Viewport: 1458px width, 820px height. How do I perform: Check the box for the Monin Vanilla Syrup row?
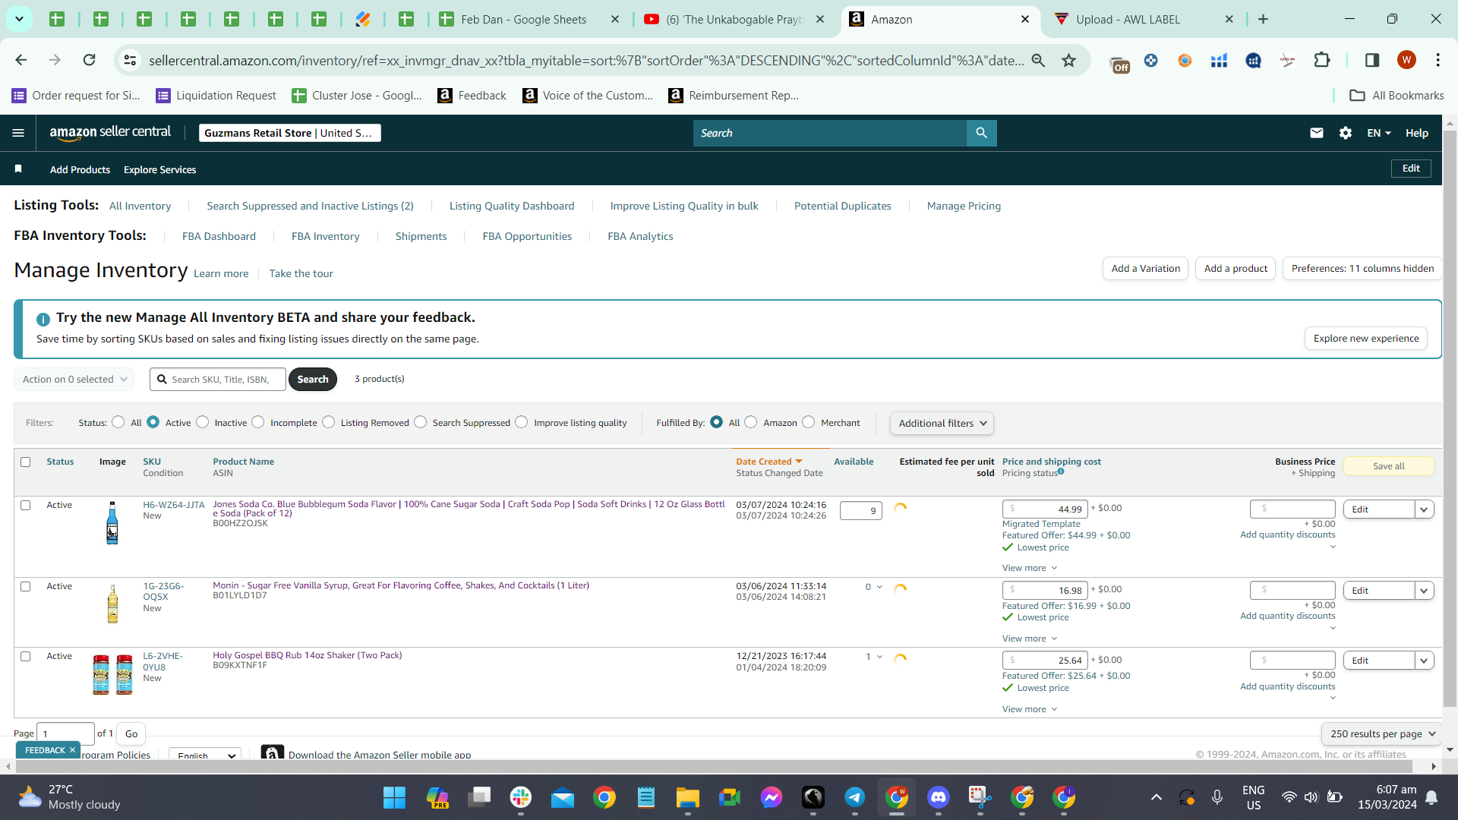tap(26, 586)
